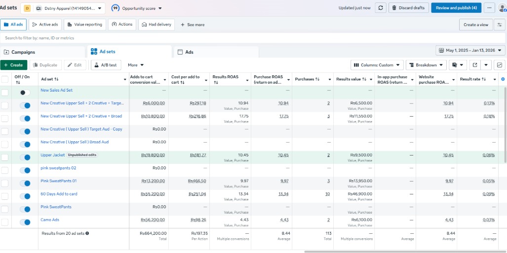
Task: Check the Upper Jacket row checkbox
Action: tap(5, 158)
